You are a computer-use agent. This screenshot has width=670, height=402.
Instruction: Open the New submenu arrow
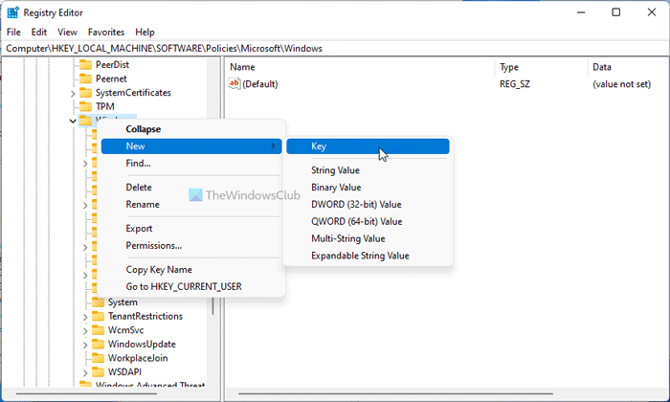(273, 146)
